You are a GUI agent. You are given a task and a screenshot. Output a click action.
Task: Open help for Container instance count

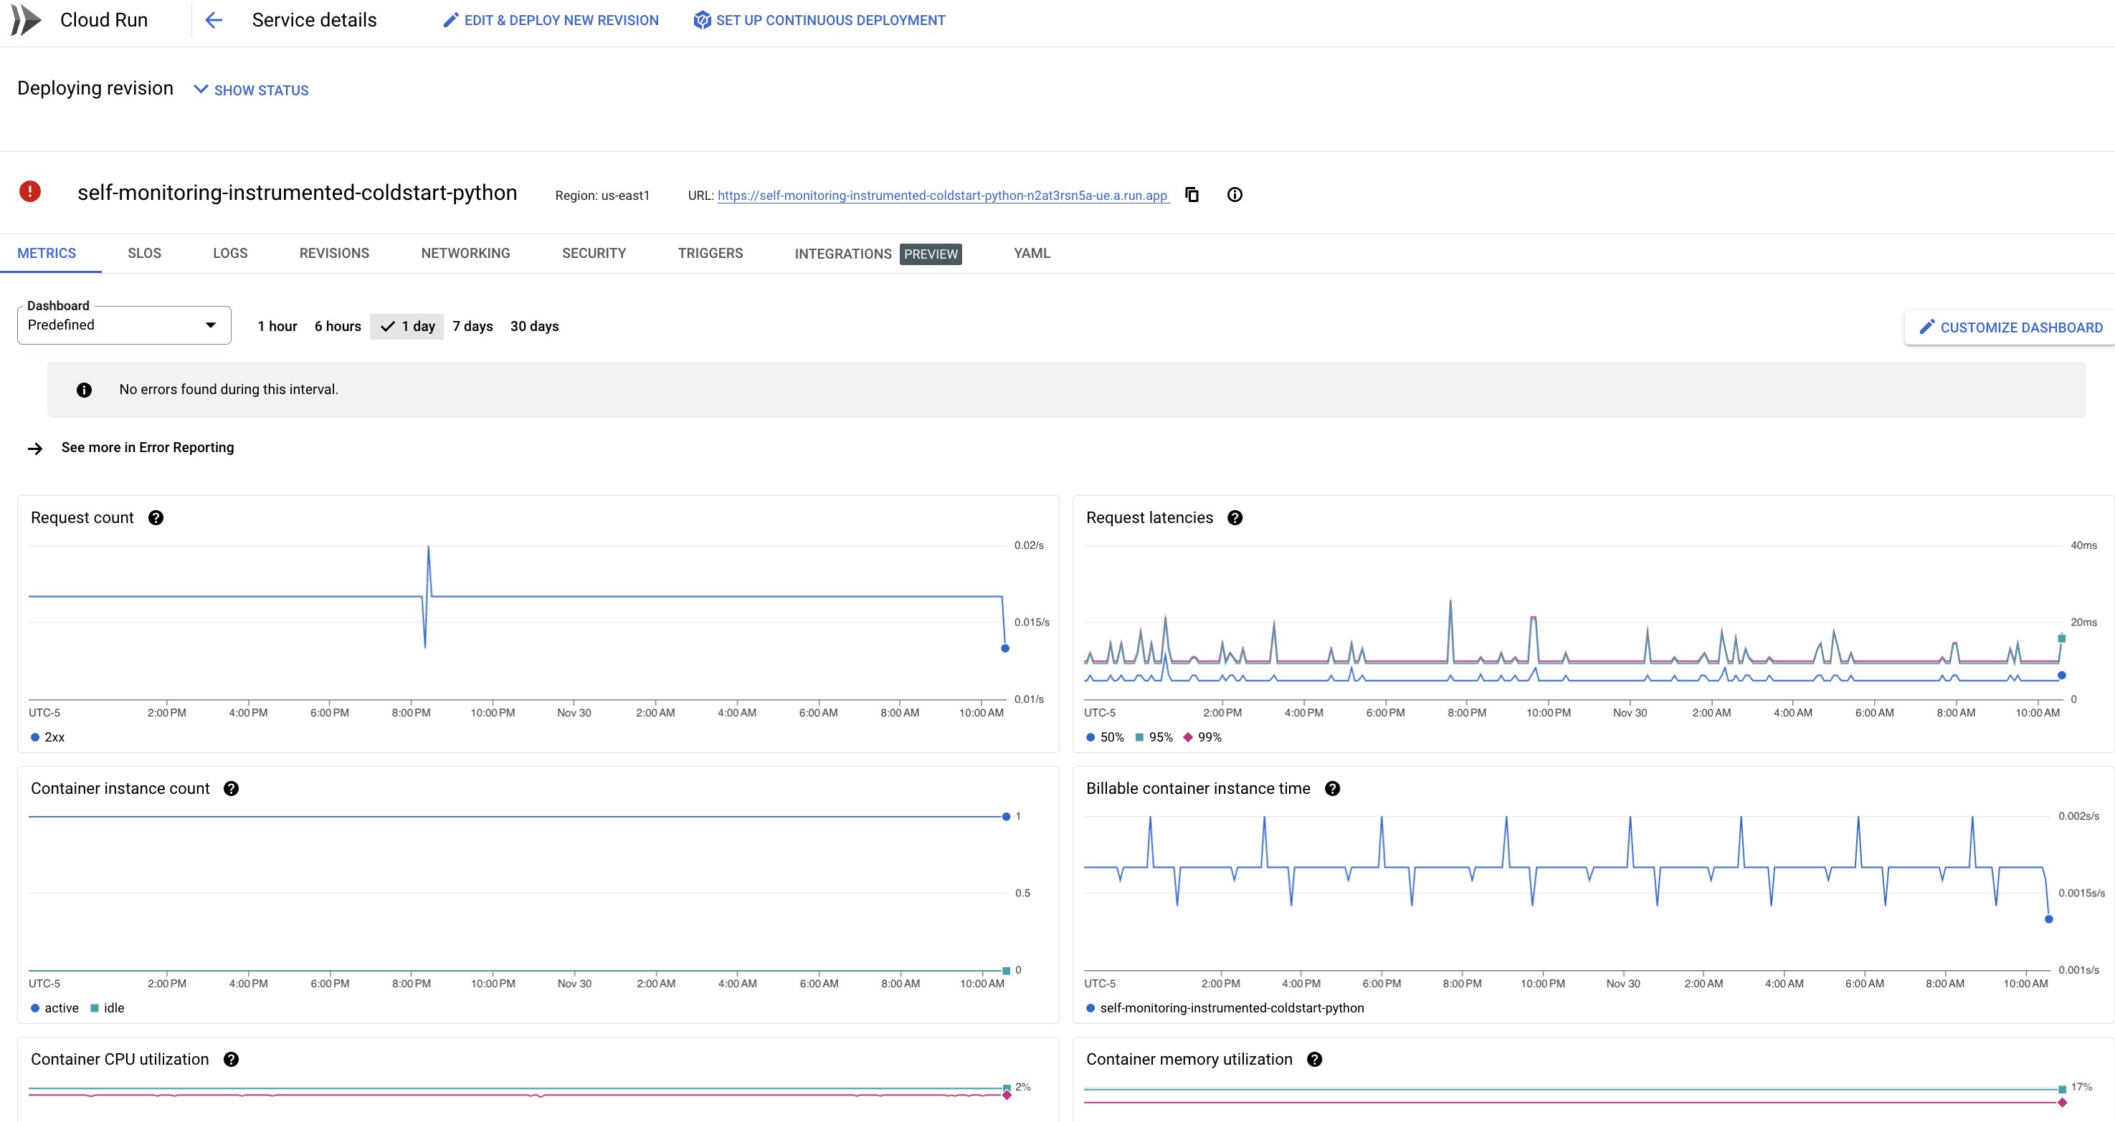(x=232, y=789)
